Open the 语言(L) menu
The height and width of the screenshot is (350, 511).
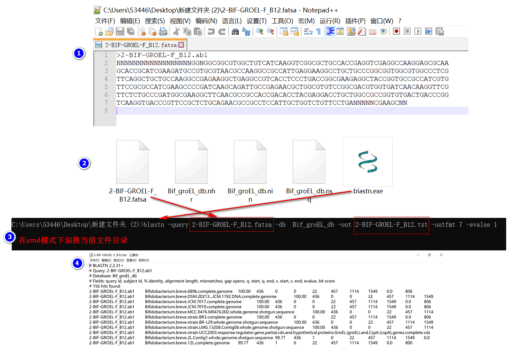(x=232, y=21)
